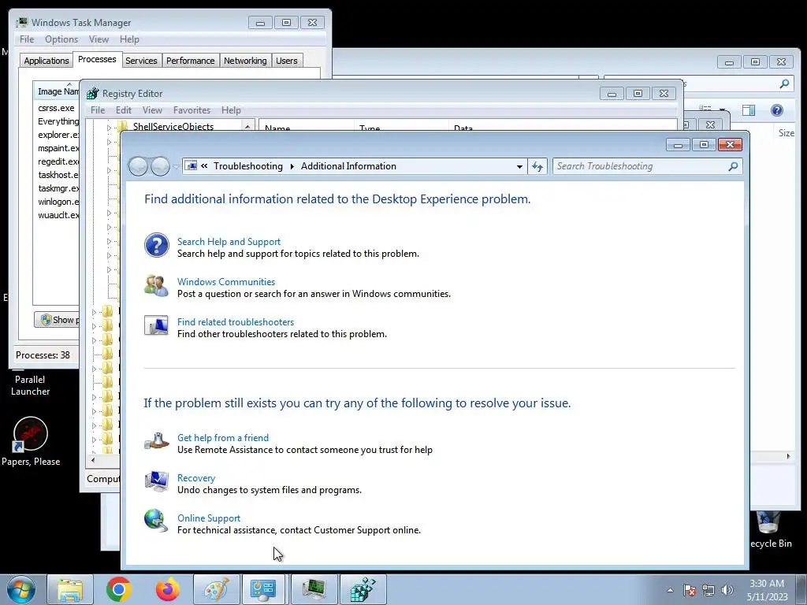This screenshot has height=605, width=807.
Task: Open the Registry Editor Favorites menu
Action: 192,110
